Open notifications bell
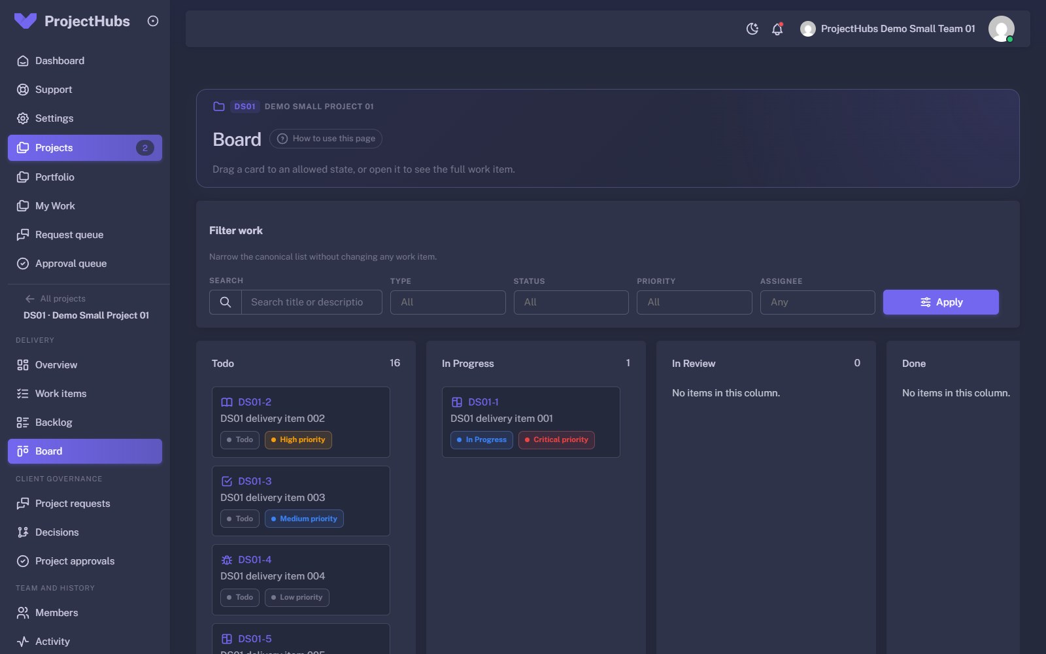Viewport: 1046px width, 654px height. coord(777,29)
